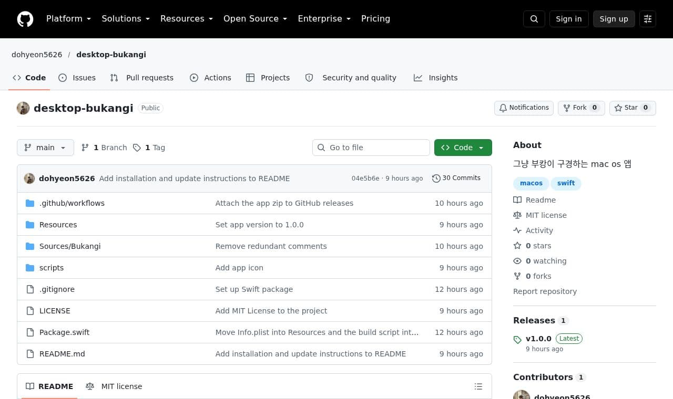The width and height of the screenshot is (673, 399).
Task: Click the scripts folder icon
Action: tap(30, 268)
